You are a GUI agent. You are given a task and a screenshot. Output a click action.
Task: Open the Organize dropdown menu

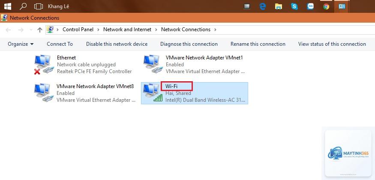pyautogui.click(x=21, y=44)
